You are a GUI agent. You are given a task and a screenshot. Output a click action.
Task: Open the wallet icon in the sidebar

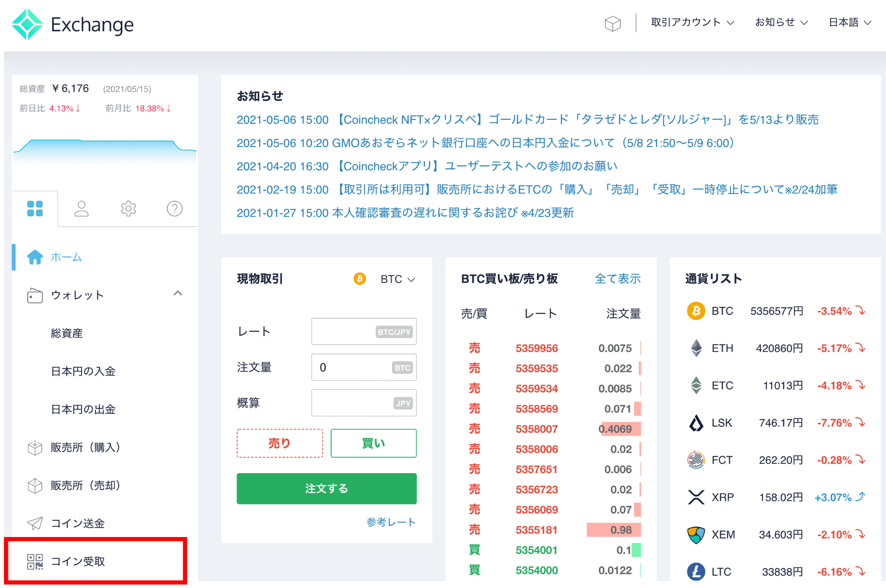pos(34,295)
